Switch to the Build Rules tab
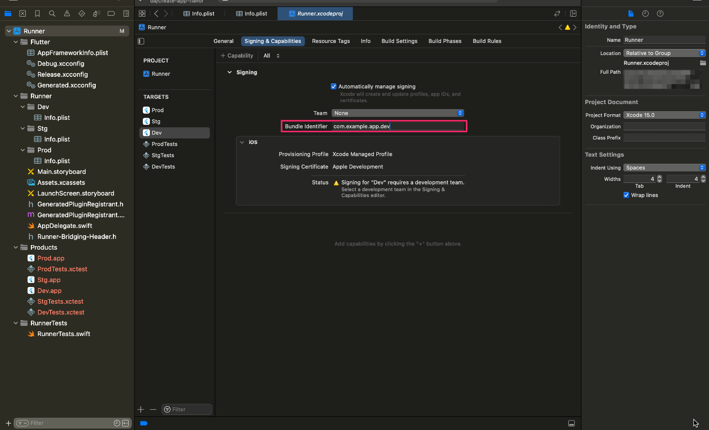The width and height of the screenshot is (709, 430). [x=487, y=41]
